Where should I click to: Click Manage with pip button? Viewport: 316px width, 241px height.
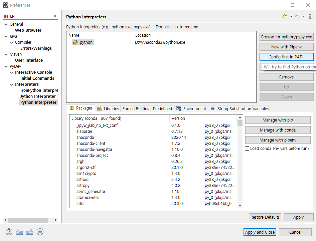278,120
